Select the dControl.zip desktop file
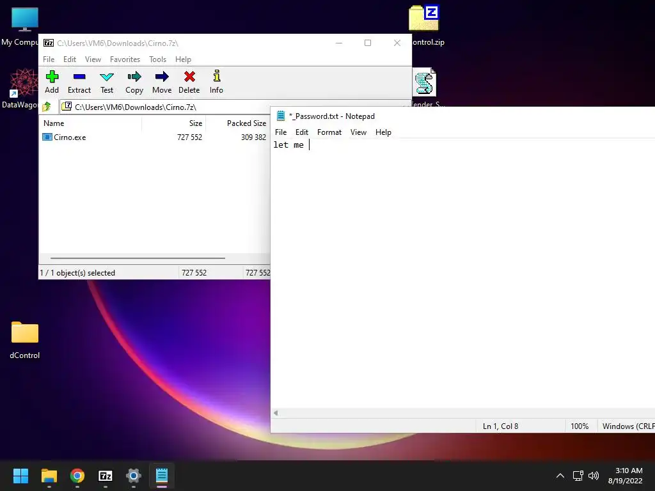655x491 pixels. (425, 26)
